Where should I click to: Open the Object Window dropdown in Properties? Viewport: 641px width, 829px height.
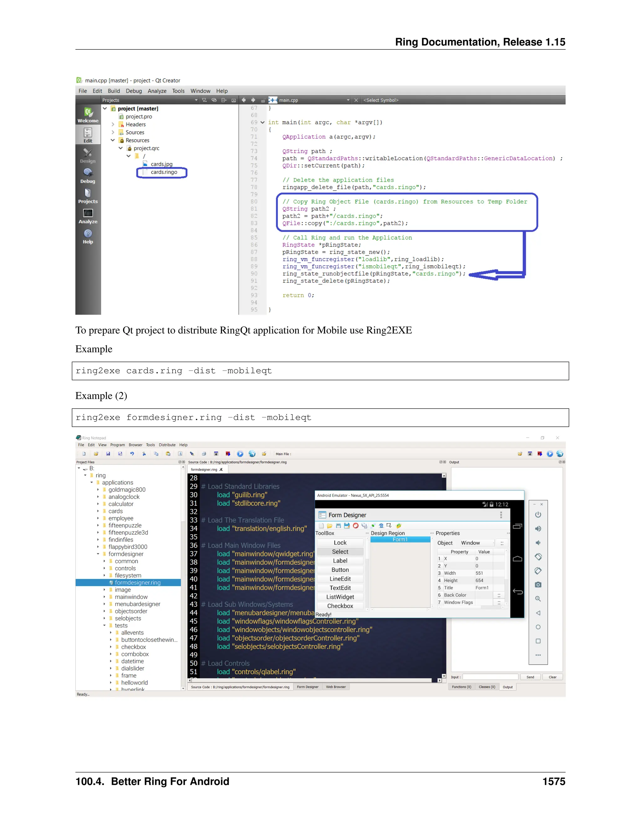pyautogui.click(x=477, y=543)
